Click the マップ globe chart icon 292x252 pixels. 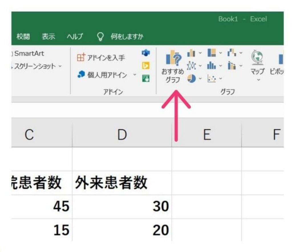[x=257, y=58]
